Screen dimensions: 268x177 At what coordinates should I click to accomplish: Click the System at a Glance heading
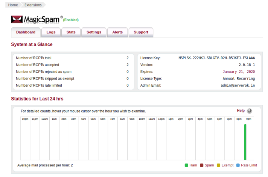point(32,44)
